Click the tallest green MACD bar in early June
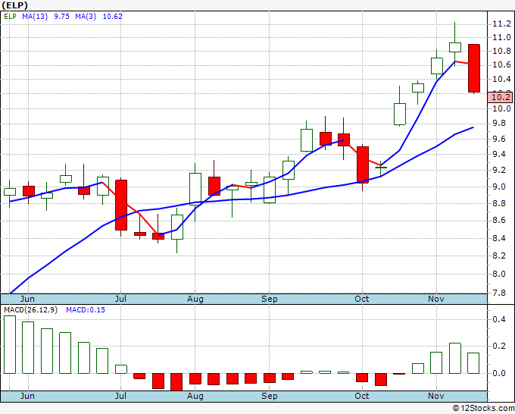Image resolution: width=515 pixels, height=414 pixels. click(x=10, y=344)
